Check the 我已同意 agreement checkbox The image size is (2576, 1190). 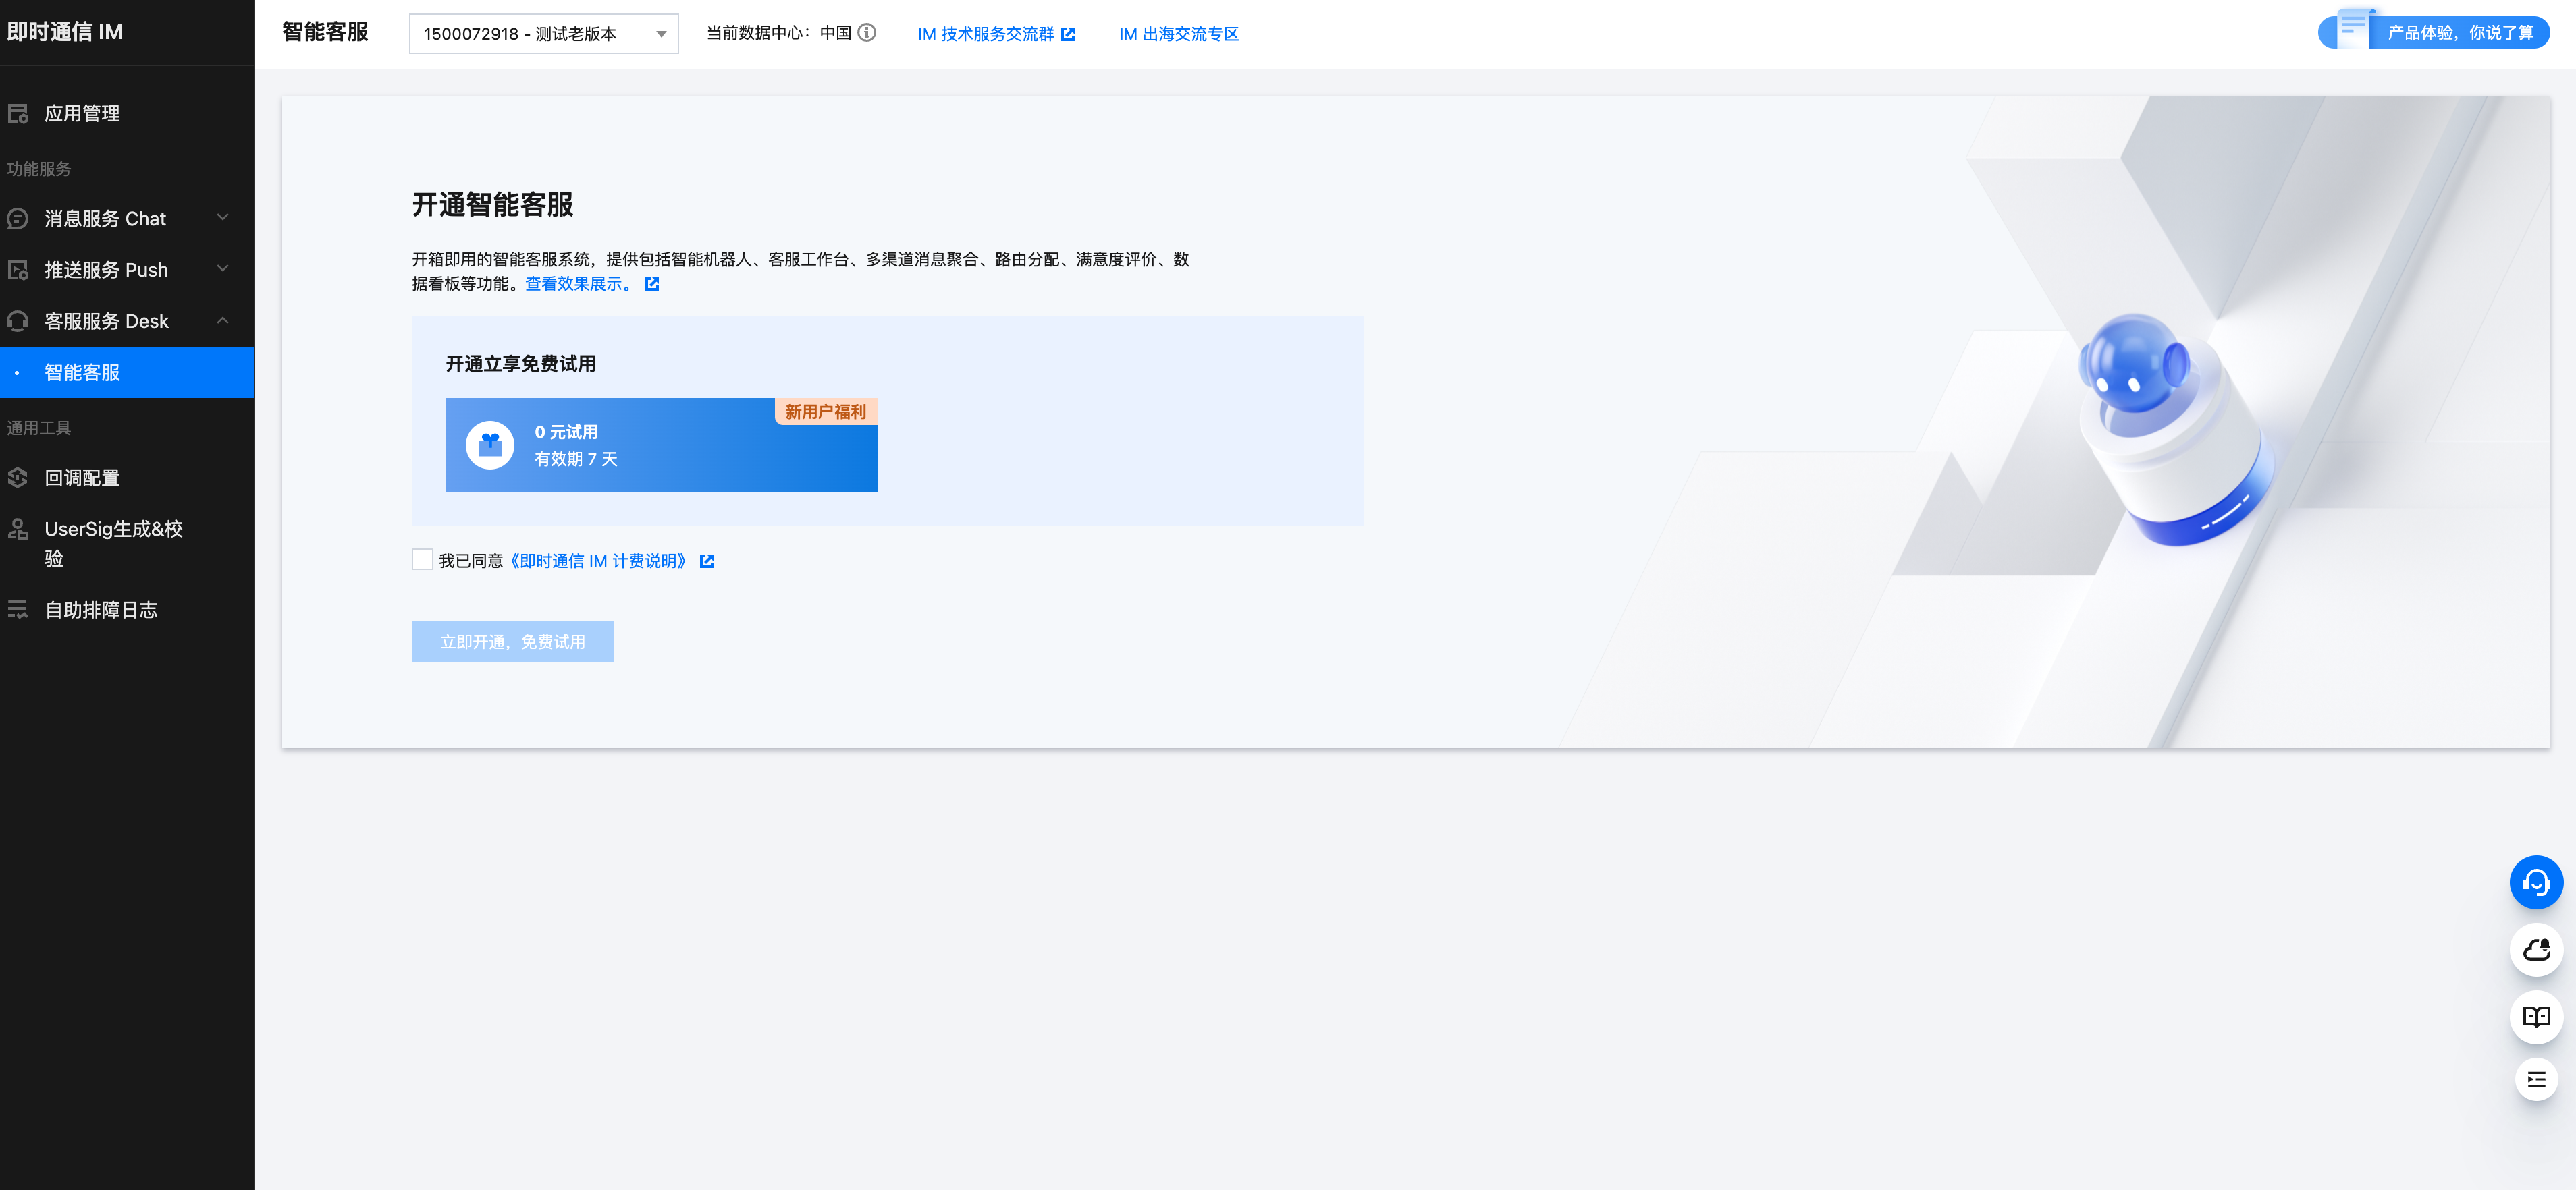tap(422, 561)
